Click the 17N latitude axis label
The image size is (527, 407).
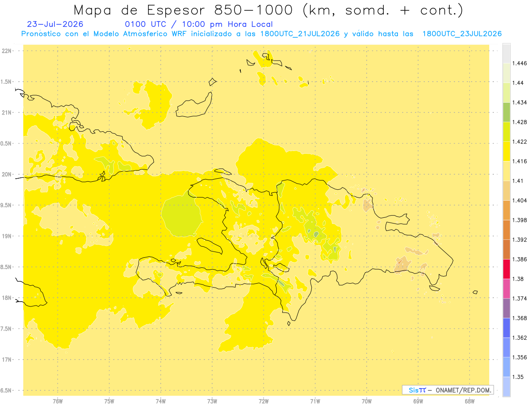point(7,360)
